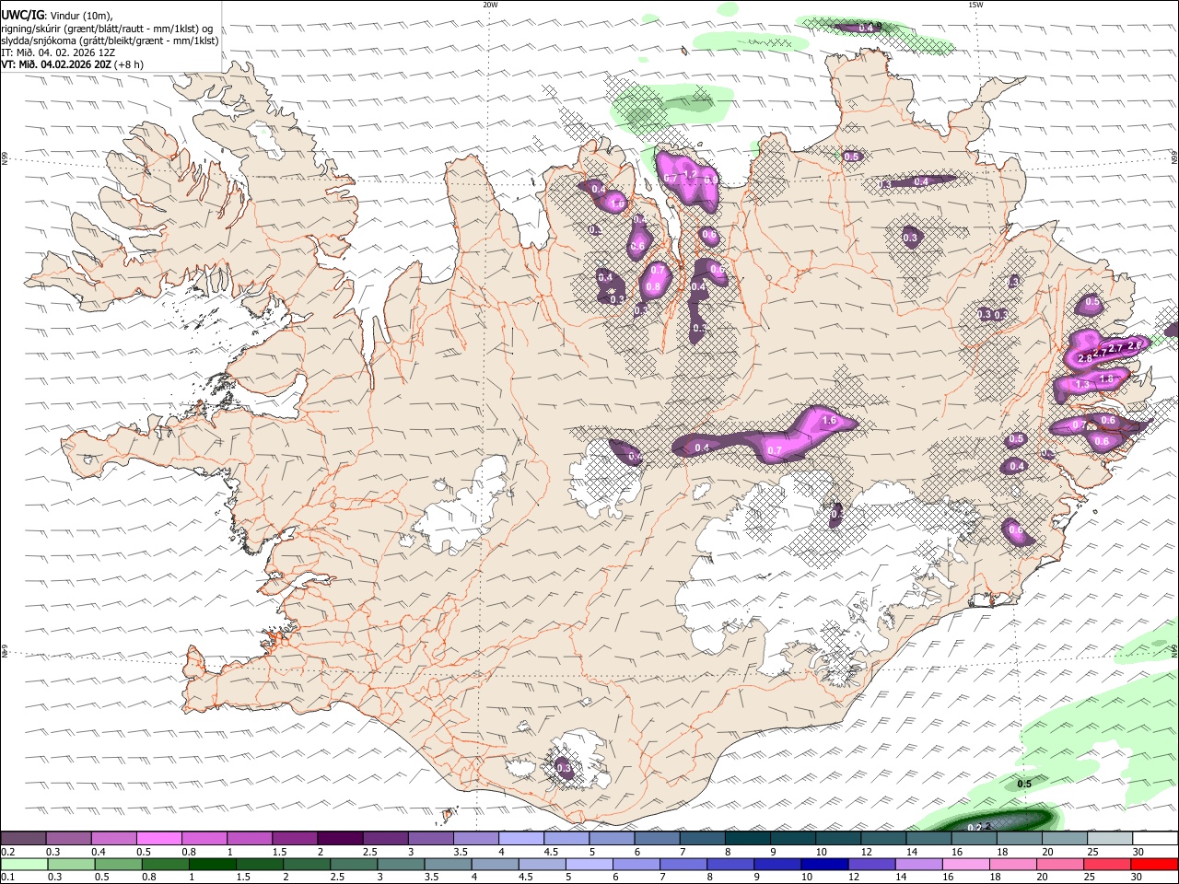1179x884 pixels.
Task: Pick the lavender 14 rain legend swatch
Action: click(919, 864)
